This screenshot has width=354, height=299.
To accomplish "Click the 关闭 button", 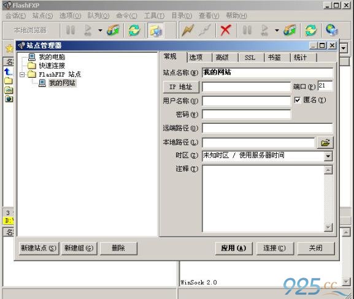I will (x=316, y=248).
